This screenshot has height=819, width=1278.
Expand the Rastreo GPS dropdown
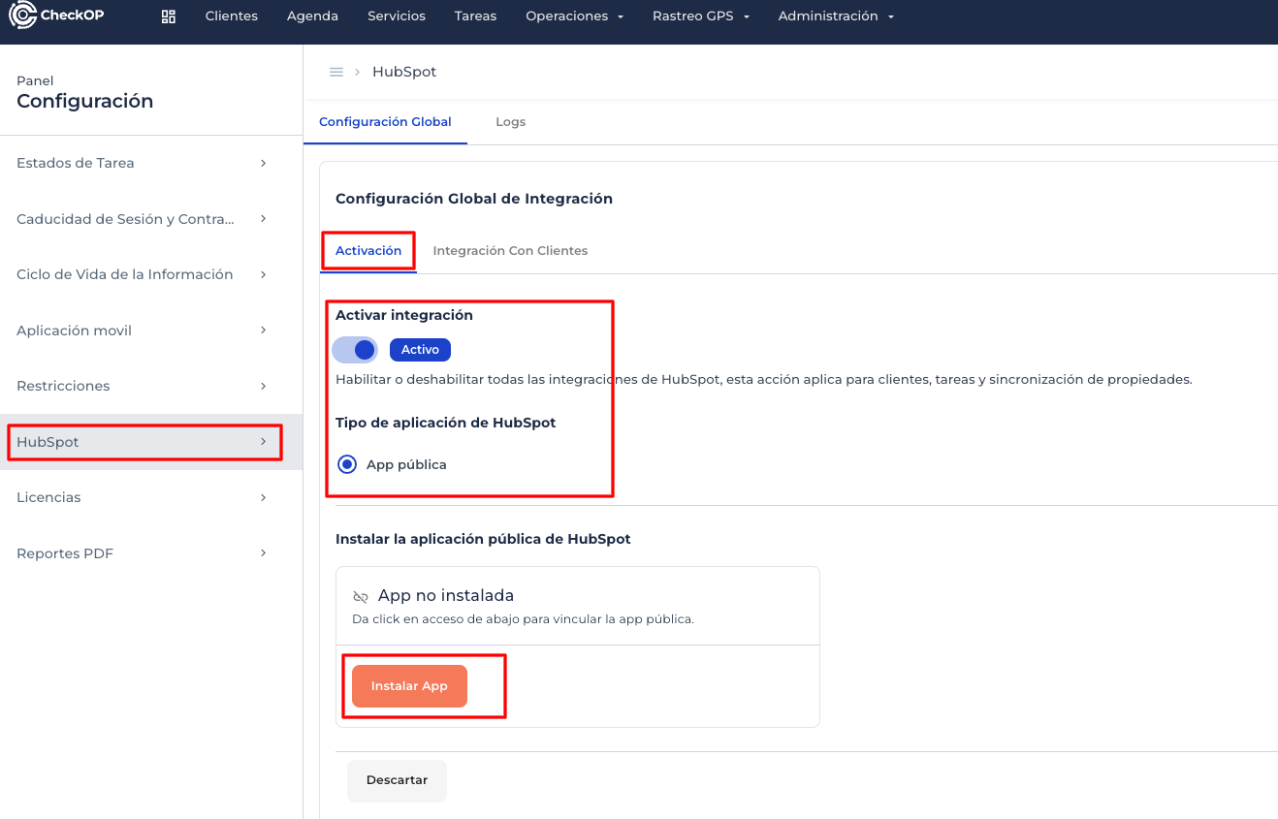[x=701, y=16]
